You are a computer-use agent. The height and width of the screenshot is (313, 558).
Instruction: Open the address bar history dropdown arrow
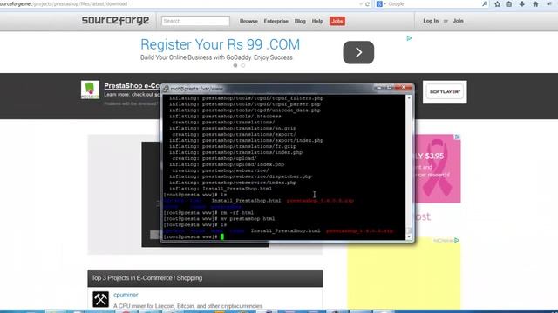[x=361, y=3]
